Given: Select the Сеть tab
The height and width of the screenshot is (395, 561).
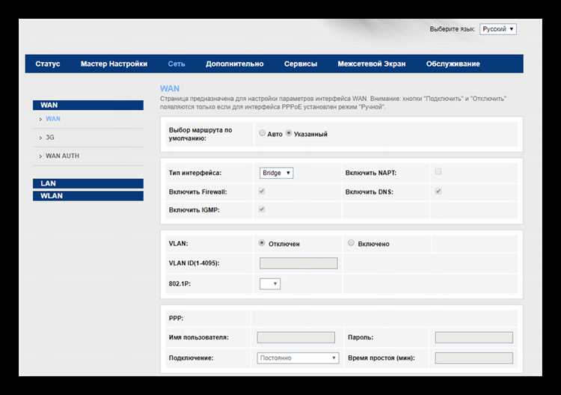Looking at the screenshot, I should pos(177,64).
